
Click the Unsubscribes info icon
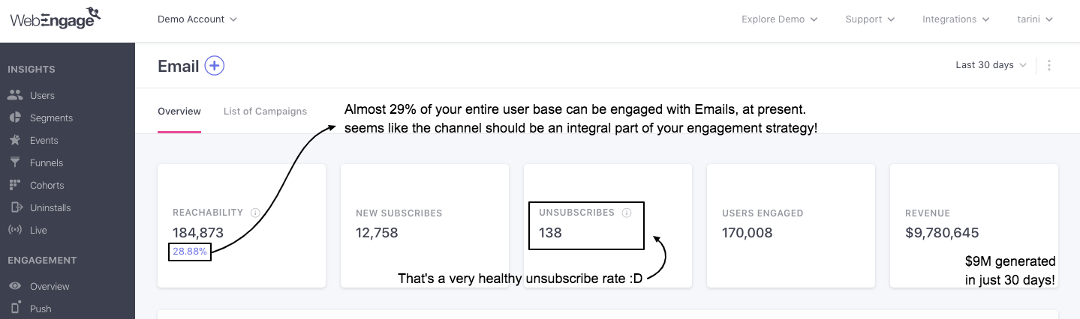tap(627, 213)
